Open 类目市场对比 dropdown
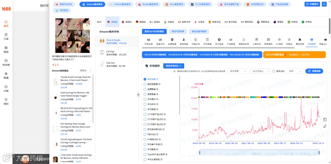 (173, 66)
